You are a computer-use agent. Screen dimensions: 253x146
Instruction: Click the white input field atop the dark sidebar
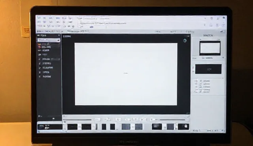[x=49, y=40]
